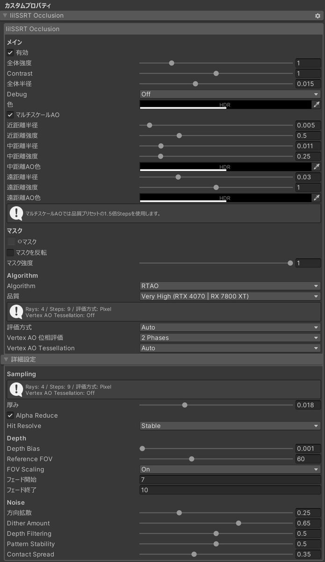
Task: Click the カスタムプロパティ title
Action: 28,5
